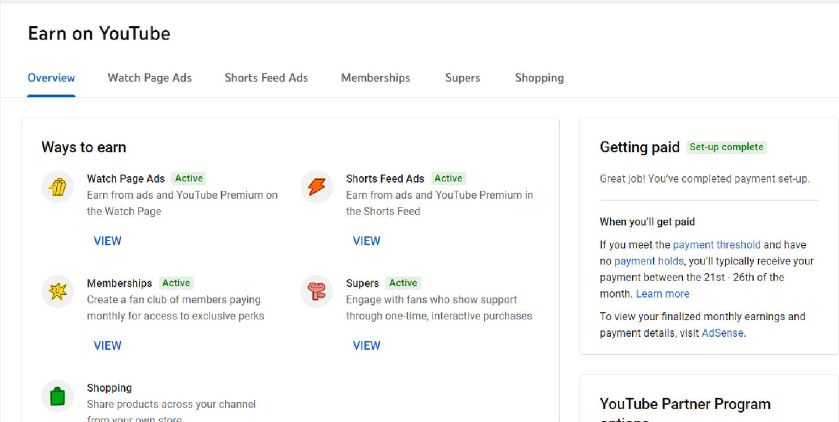Open the Learn more link about payments
The image size is (839, 422).
[662, 293]
